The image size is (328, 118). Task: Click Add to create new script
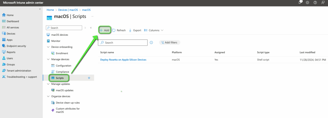tap(105, 30)
